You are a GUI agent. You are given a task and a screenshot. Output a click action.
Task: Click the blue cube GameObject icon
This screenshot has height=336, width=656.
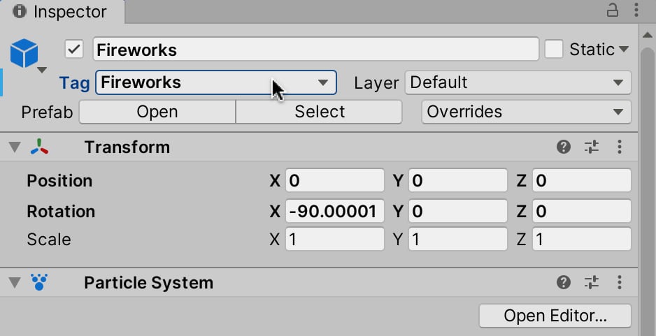[x=24, y=53]
